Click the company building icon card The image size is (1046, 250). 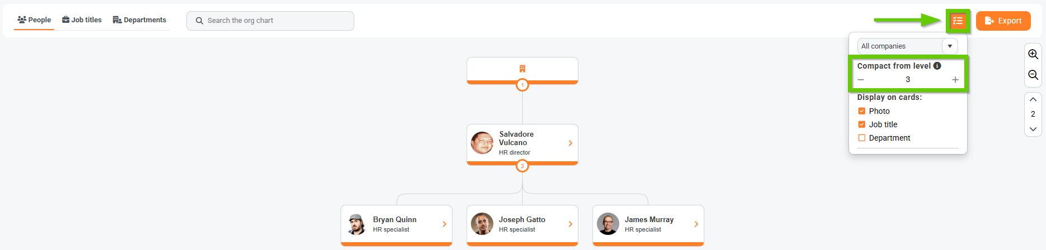click(522, 69)
